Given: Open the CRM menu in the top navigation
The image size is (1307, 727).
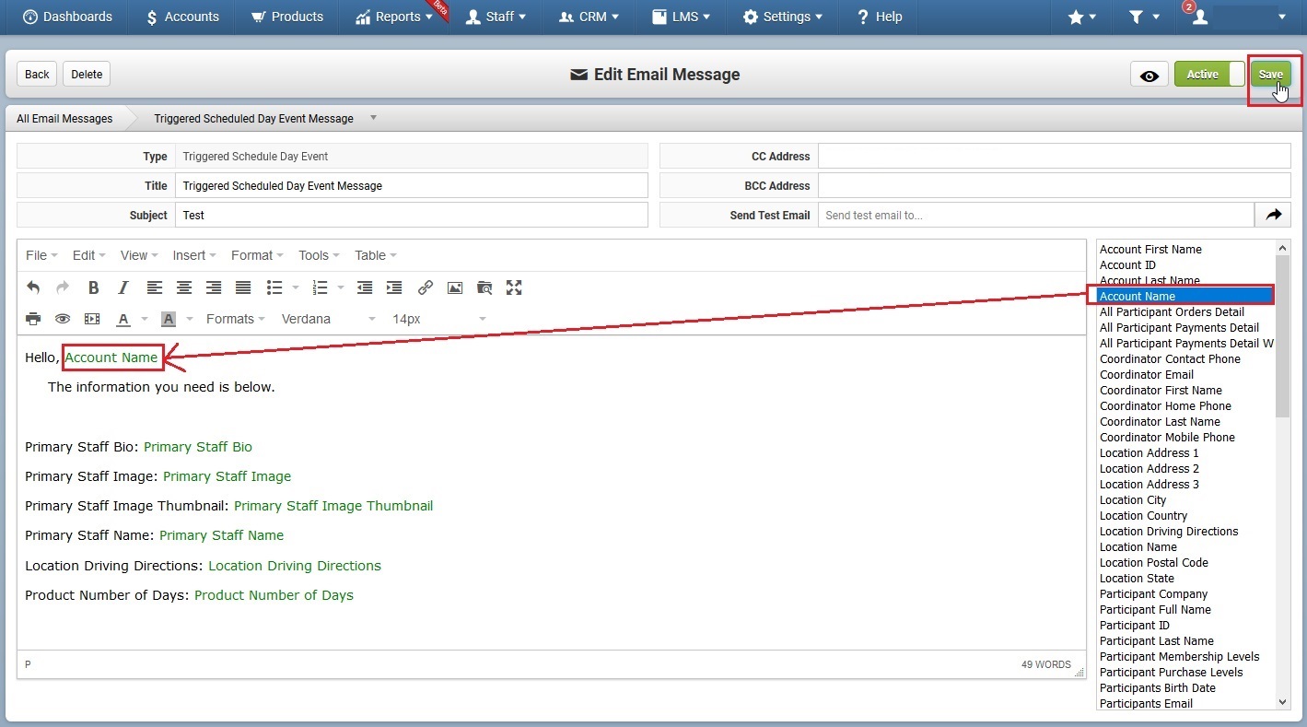Looking at the screenshot, I should click(x=589, y=17).
